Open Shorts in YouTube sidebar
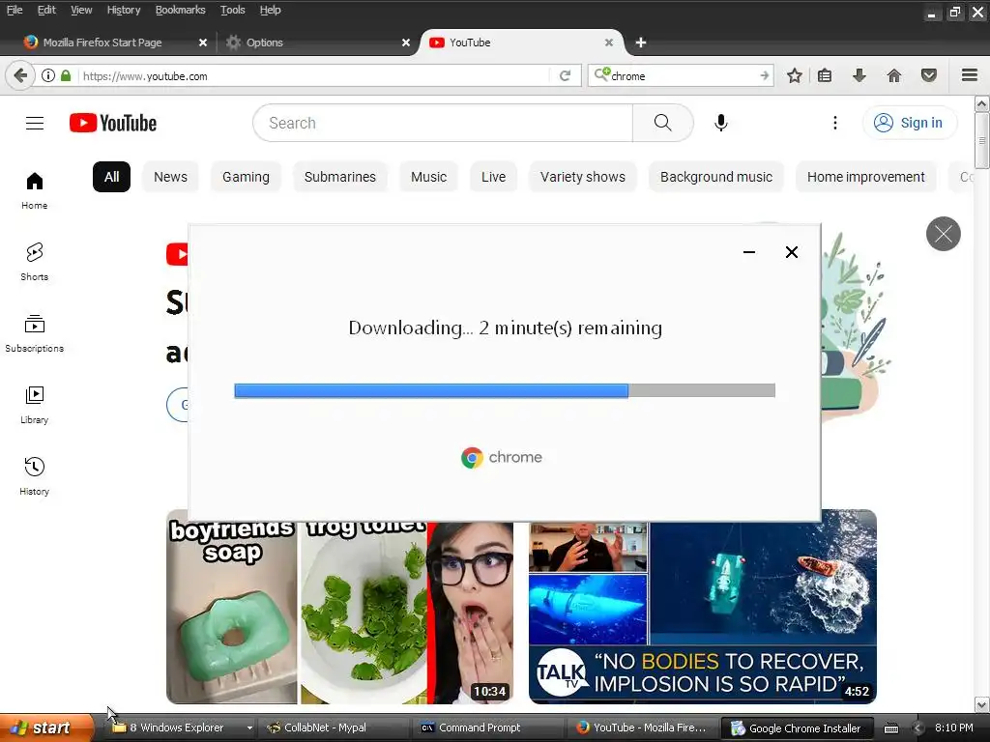Viewport: 990px width, 742px height. coord(34,262)
